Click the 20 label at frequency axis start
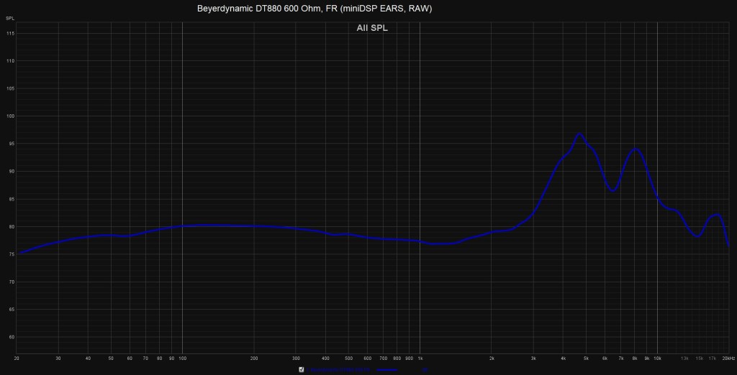 (x=17, y=357)
